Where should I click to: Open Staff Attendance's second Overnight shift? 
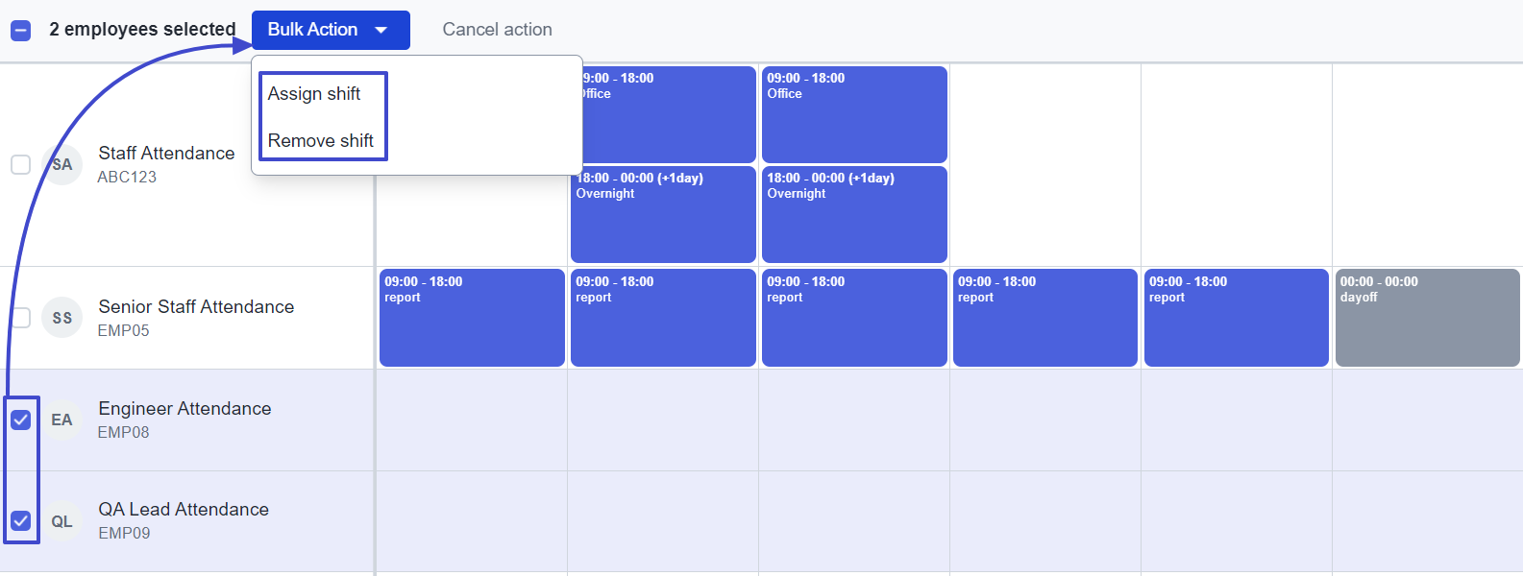[854, 214]
